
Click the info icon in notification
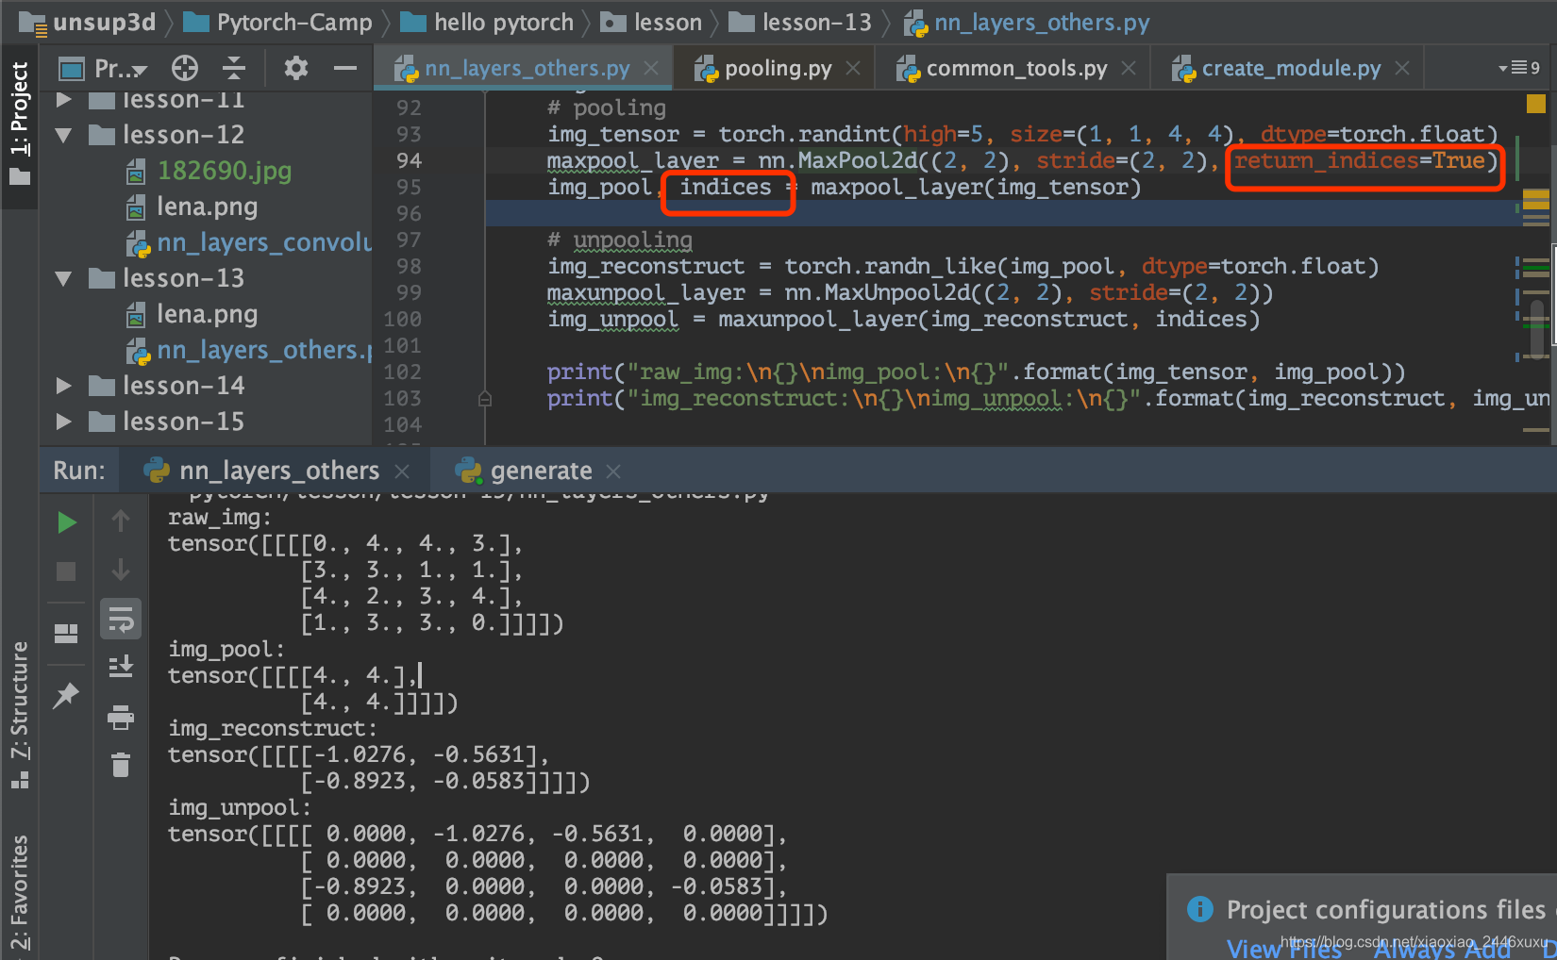click(x=1199, y=909)
